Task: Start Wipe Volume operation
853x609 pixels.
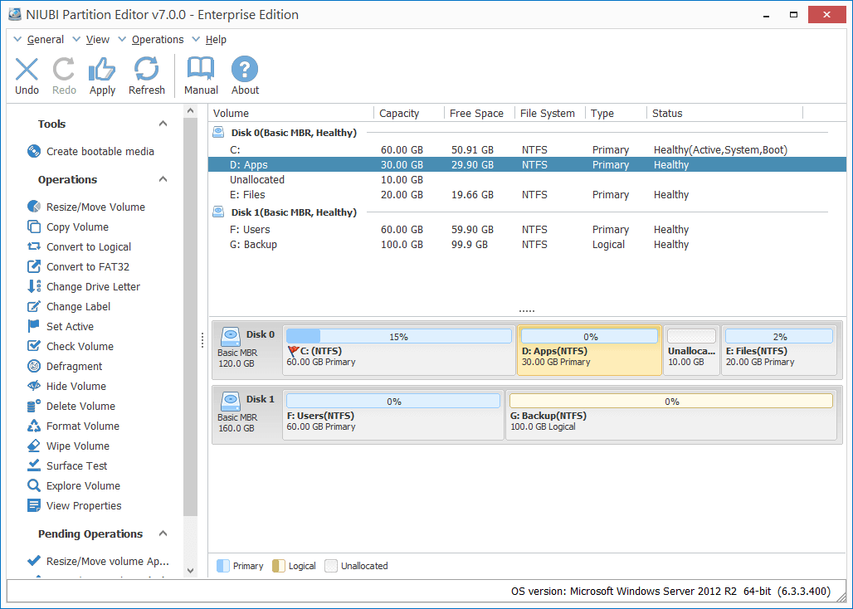Action: (77, 446)
